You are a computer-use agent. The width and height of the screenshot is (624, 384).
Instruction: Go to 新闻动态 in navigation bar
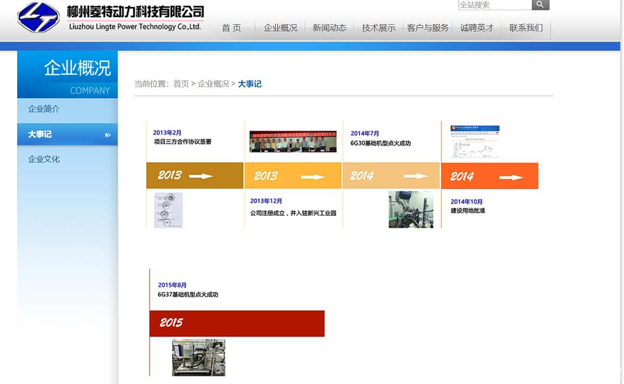(329, 28)
